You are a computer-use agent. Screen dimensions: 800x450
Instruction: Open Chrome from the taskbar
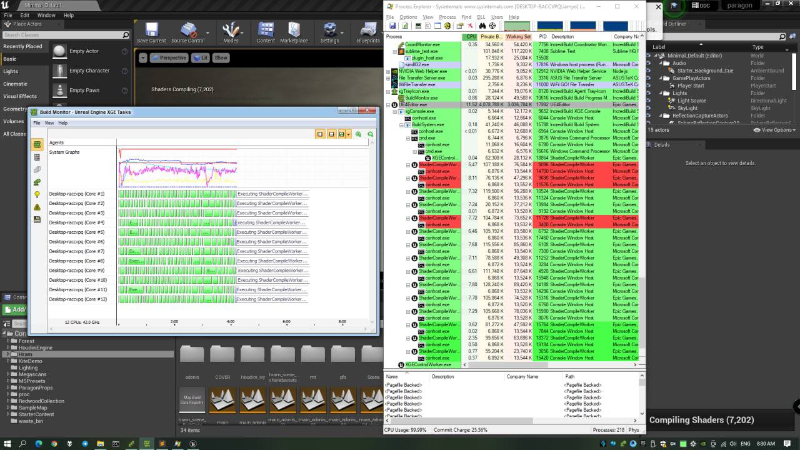tap(54, 444)
